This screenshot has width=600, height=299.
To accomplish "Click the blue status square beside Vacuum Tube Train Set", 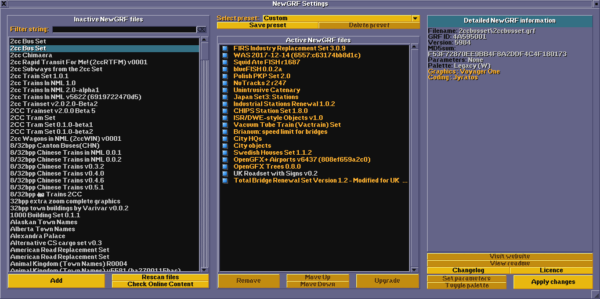I will (x=225, y=125).
